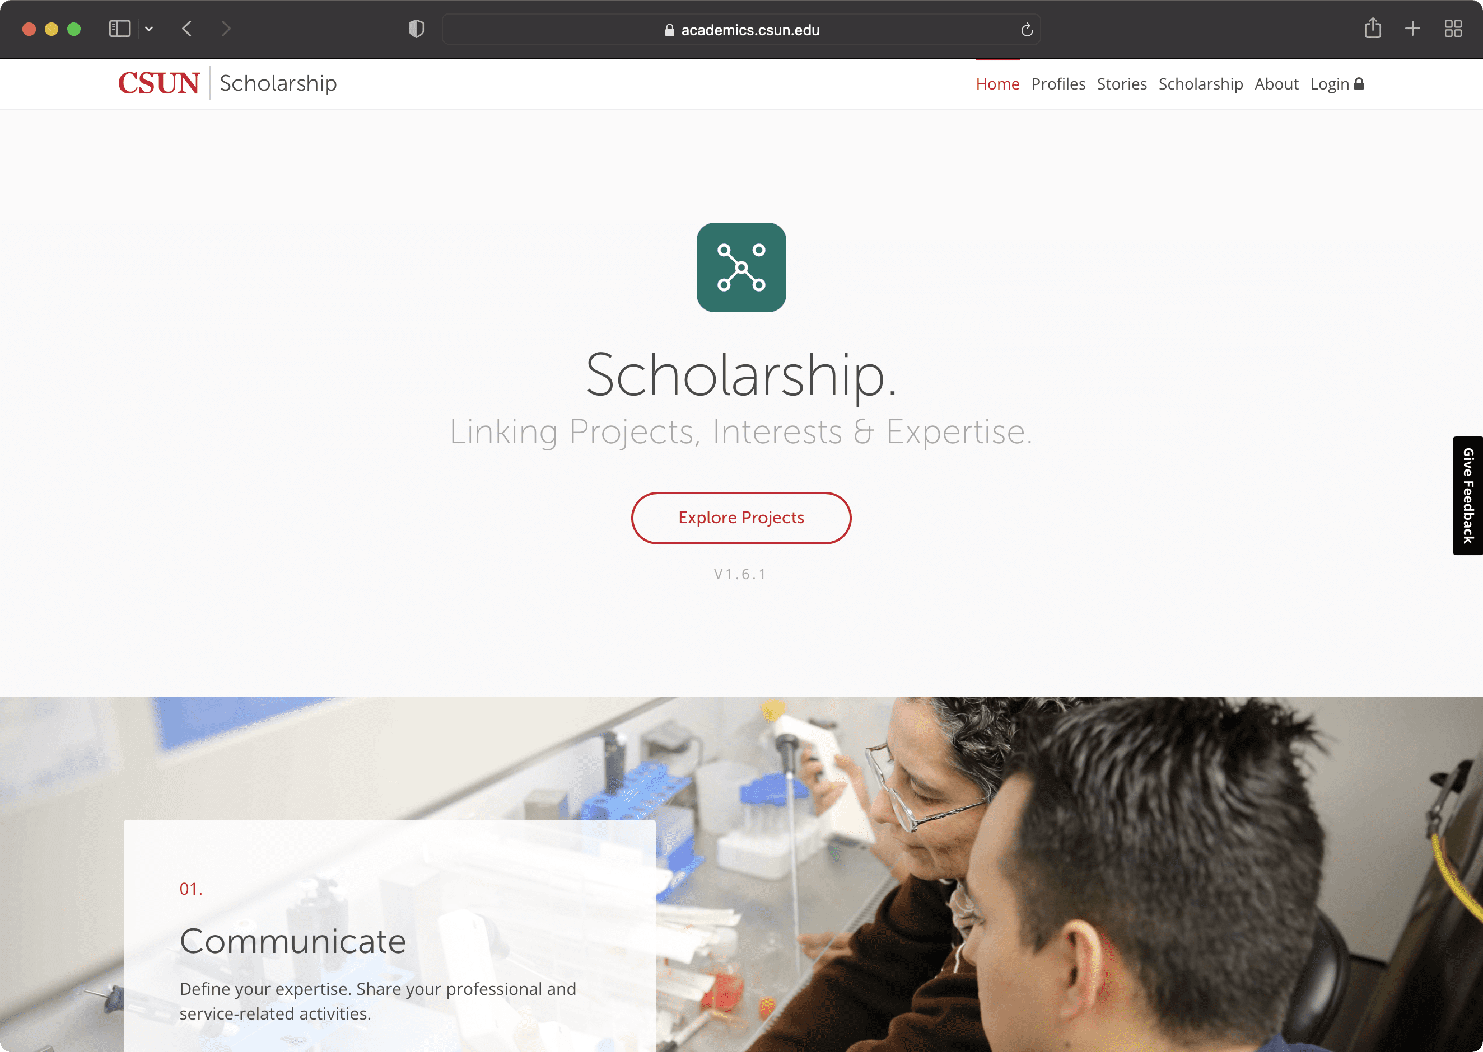
Task: Click the reload icon in the browser bar
Action: (x=1026, y=30)
